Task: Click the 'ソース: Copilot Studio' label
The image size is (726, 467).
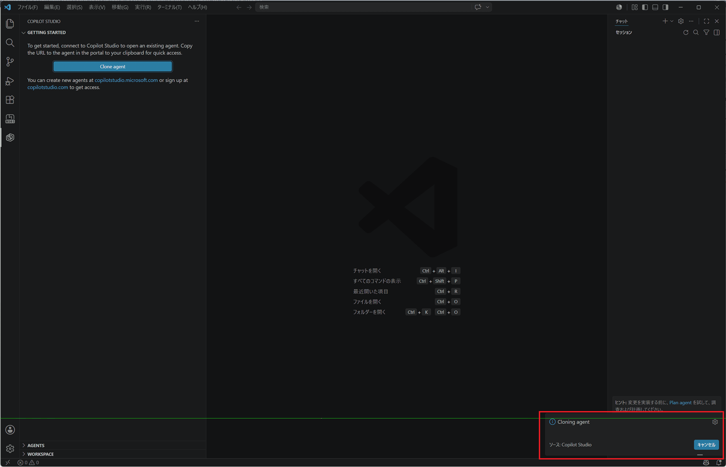Action: point(570,445)
